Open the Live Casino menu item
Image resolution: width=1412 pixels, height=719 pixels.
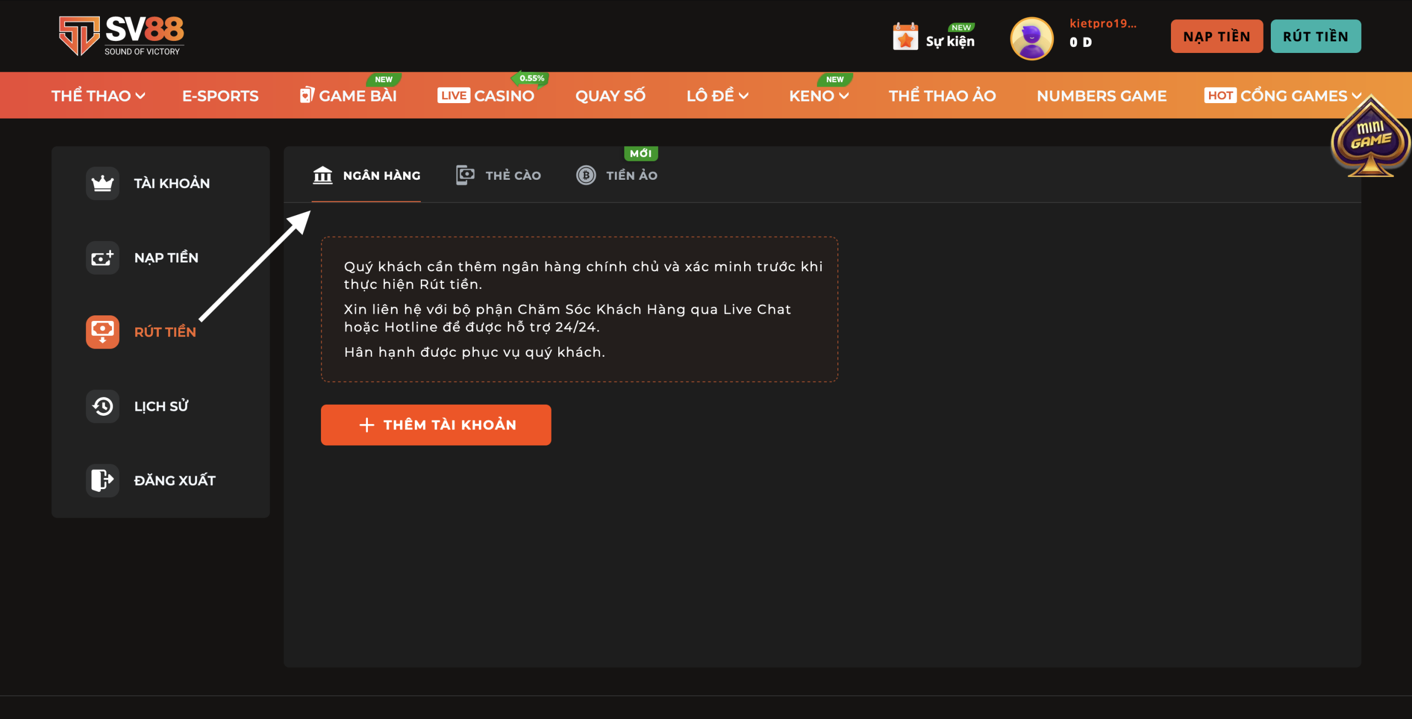(486, 96)
